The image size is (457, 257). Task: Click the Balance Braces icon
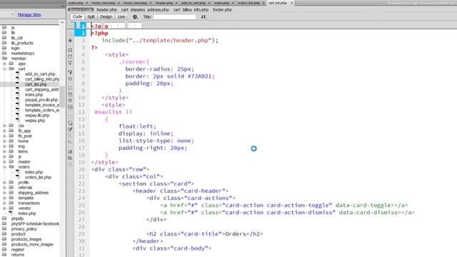pos(70,79)
